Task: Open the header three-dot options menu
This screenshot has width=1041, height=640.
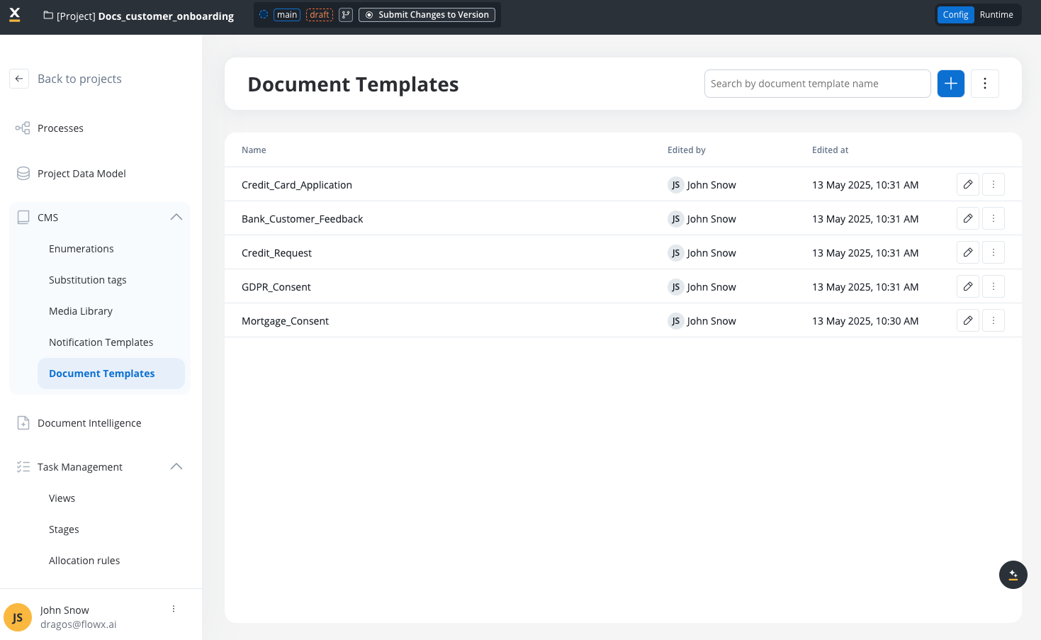Action: tap(985, 84)
